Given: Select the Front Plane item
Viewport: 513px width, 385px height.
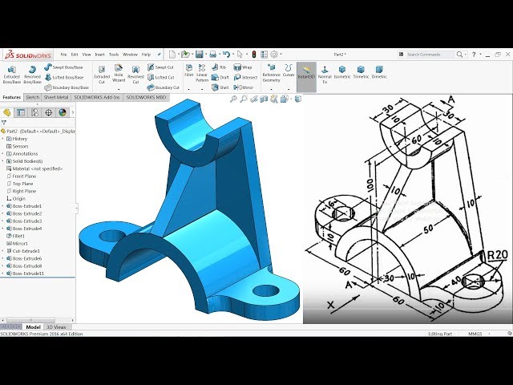Looking at the screenshot, I should click(x=22, y=176).
